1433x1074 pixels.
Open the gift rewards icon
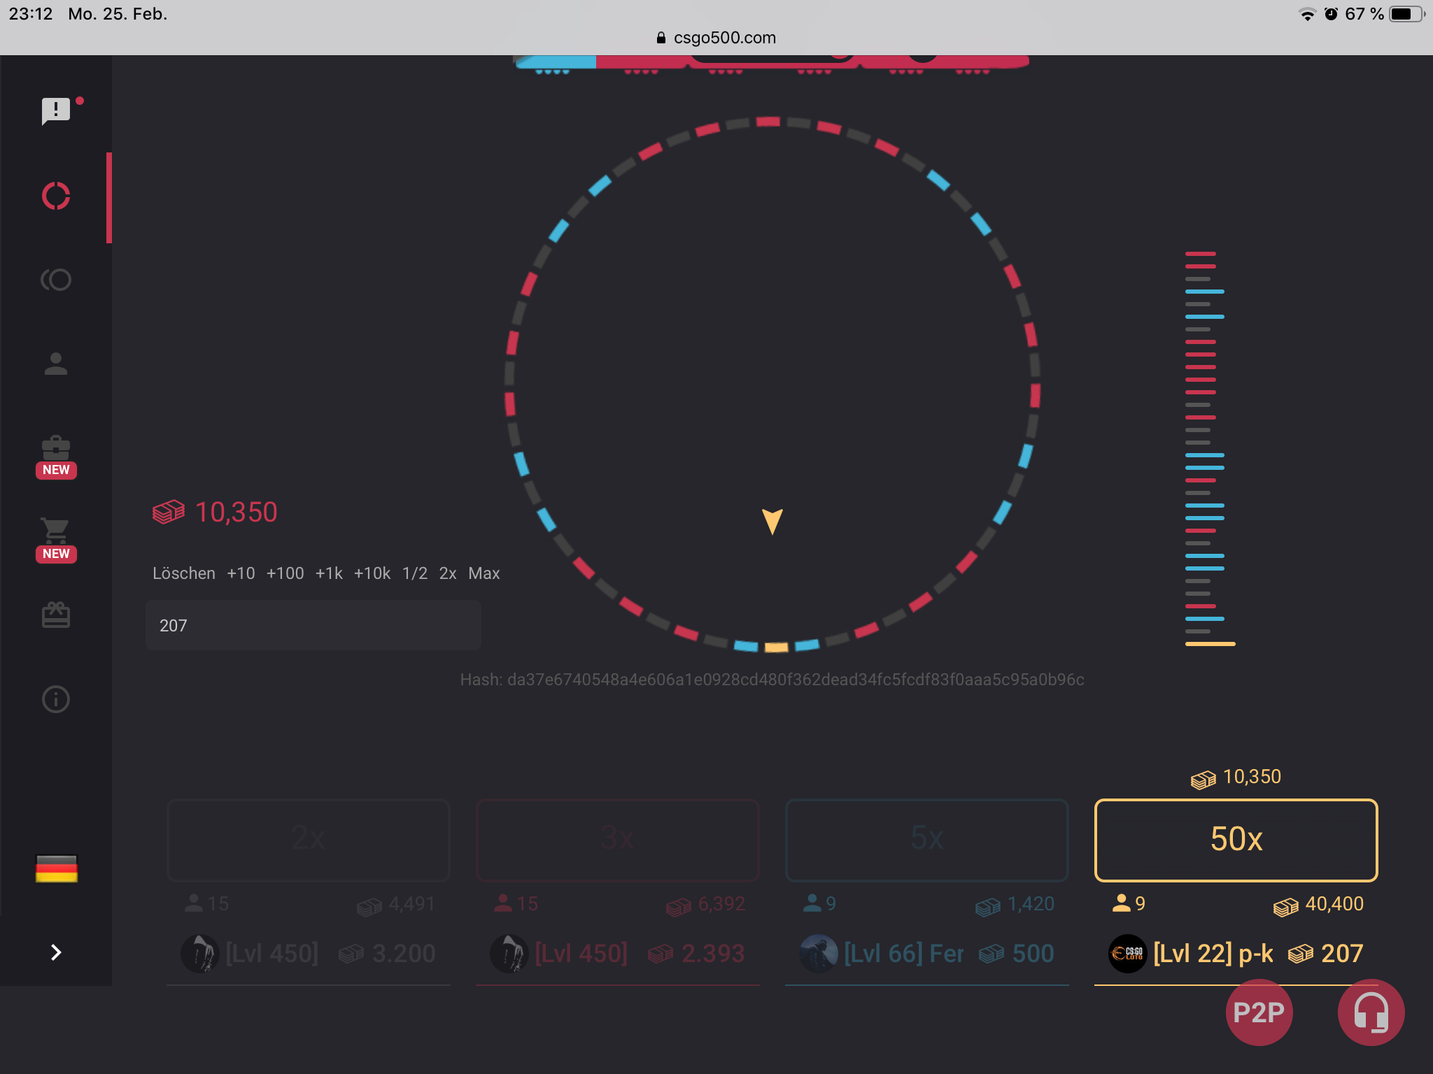(x=56, y=615)
